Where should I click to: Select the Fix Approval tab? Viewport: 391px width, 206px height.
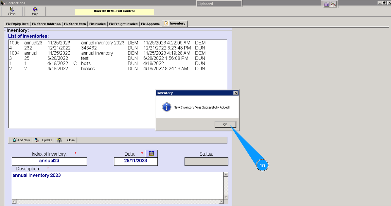coord(151,24)
